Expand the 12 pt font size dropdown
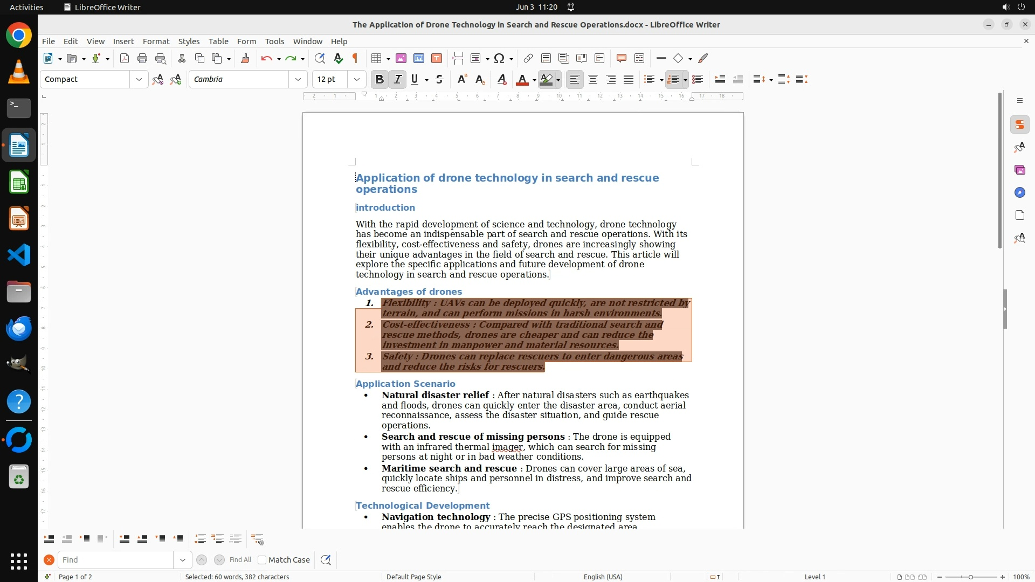The width and height of the screenshot is (1035, 582). [357, 79]
